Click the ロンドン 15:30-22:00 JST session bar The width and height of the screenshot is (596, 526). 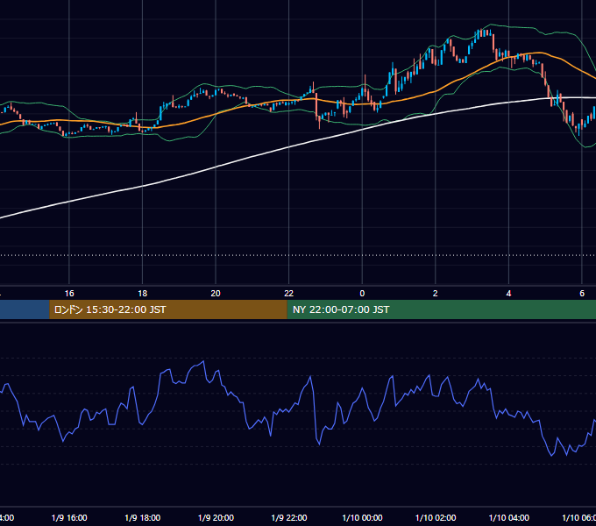(x=168, y=309)
